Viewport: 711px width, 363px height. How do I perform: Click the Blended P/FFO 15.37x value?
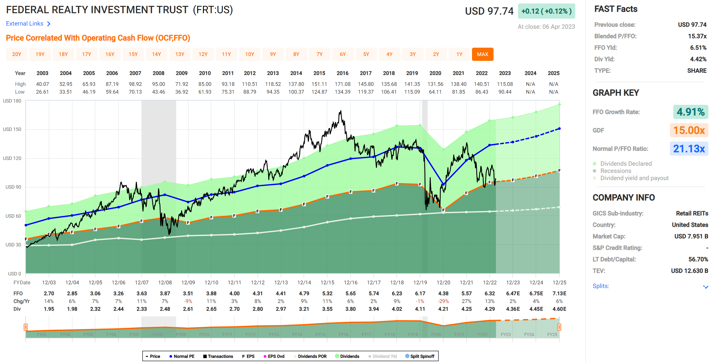tap(697, 36)
